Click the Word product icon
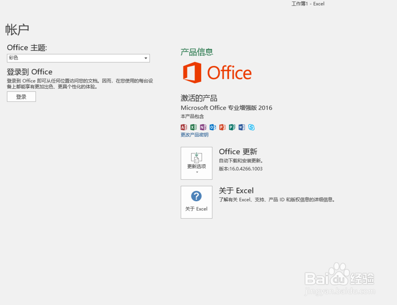397x305 pixels. coord(241,127)
